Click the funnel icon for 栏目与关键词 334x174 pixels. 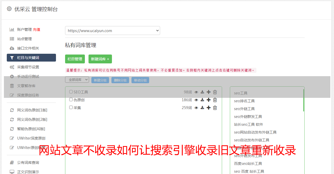[12, 58]
